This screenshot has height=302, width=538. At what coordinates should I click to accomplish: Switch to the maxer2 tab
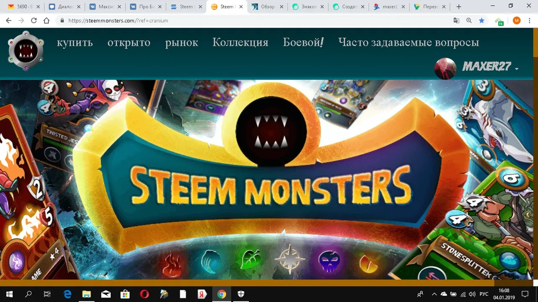(x=388, y=7)
